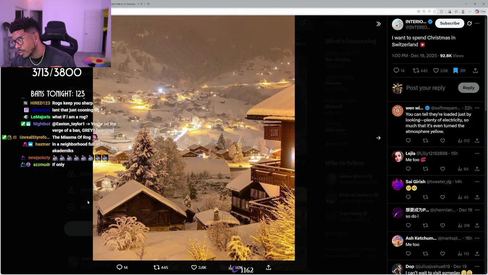Click the '92.8K Views' text
This screenshot has width=488, height=275.
(x=452, y=56)
